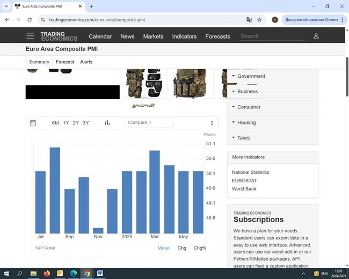349x279 pixels.
Task: Expand the Government category
Action: (x=273, y=76)
